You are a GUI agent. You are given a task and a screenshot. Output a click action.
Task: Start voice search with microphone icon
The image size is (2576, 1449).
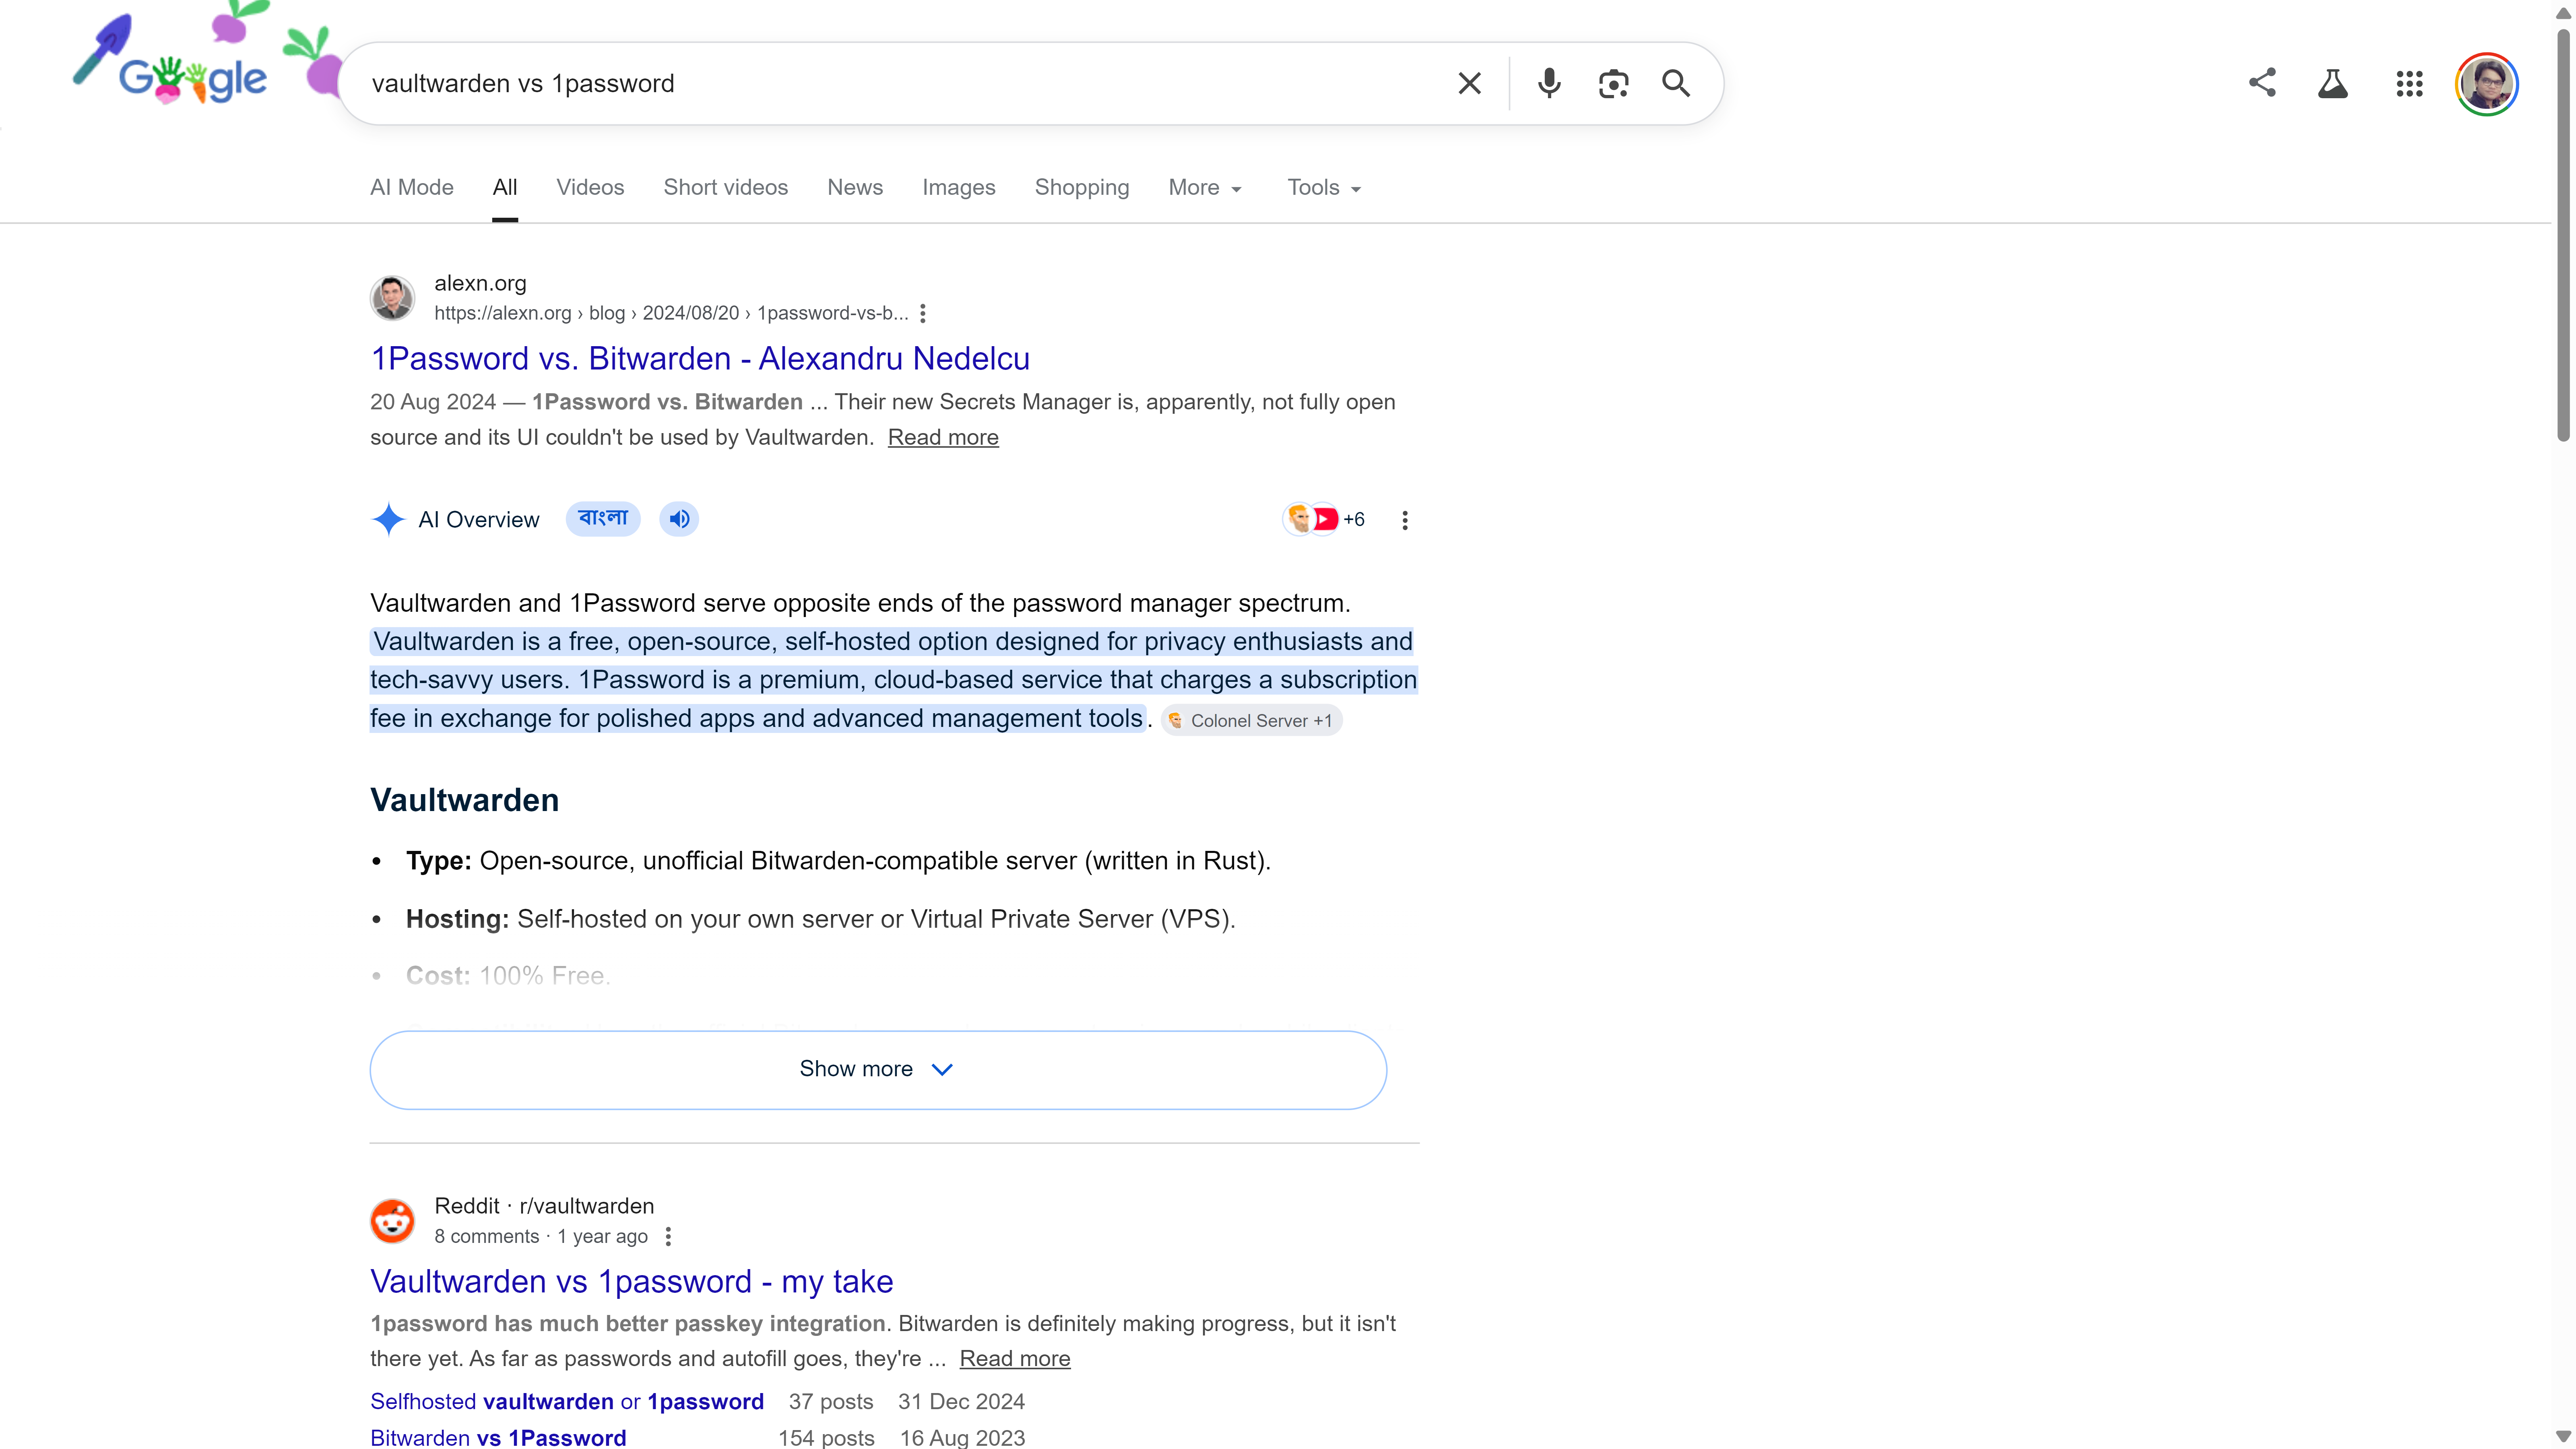pyautogui.click(x=1549, y=83)
